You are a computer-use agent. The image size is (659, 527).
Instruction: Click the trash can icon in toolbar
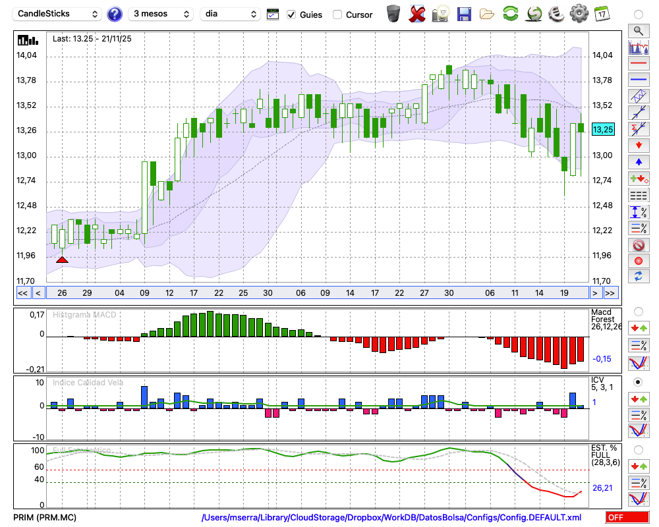[393, 13]
